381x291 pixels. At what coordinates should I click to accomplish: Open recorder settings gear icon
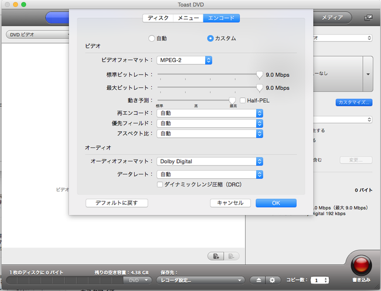pyautogui.click(x=273, y=280)
